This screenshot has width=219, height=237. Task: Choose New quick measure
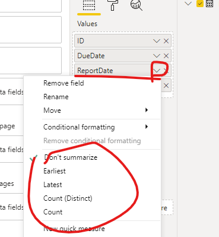click(x=74, y=229)
